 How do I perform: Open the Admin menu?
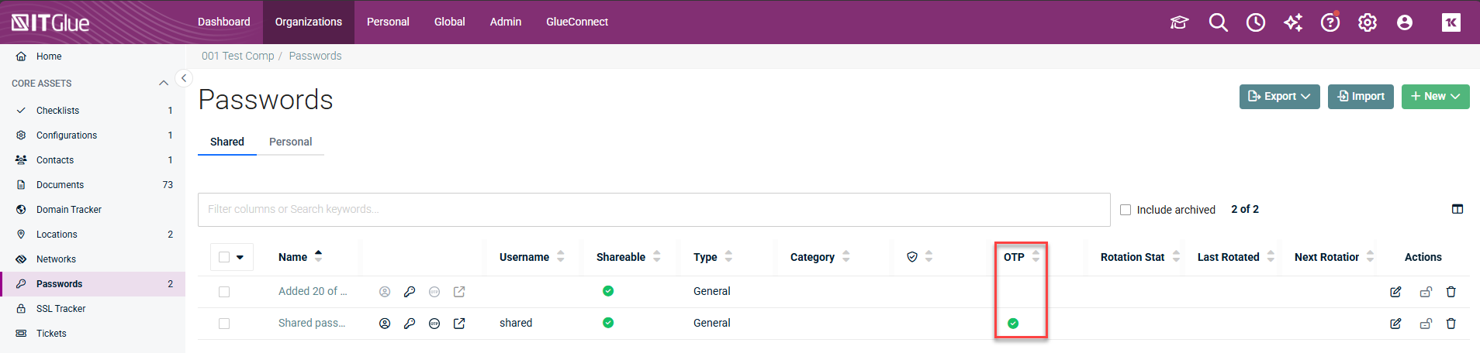[505, 22]
